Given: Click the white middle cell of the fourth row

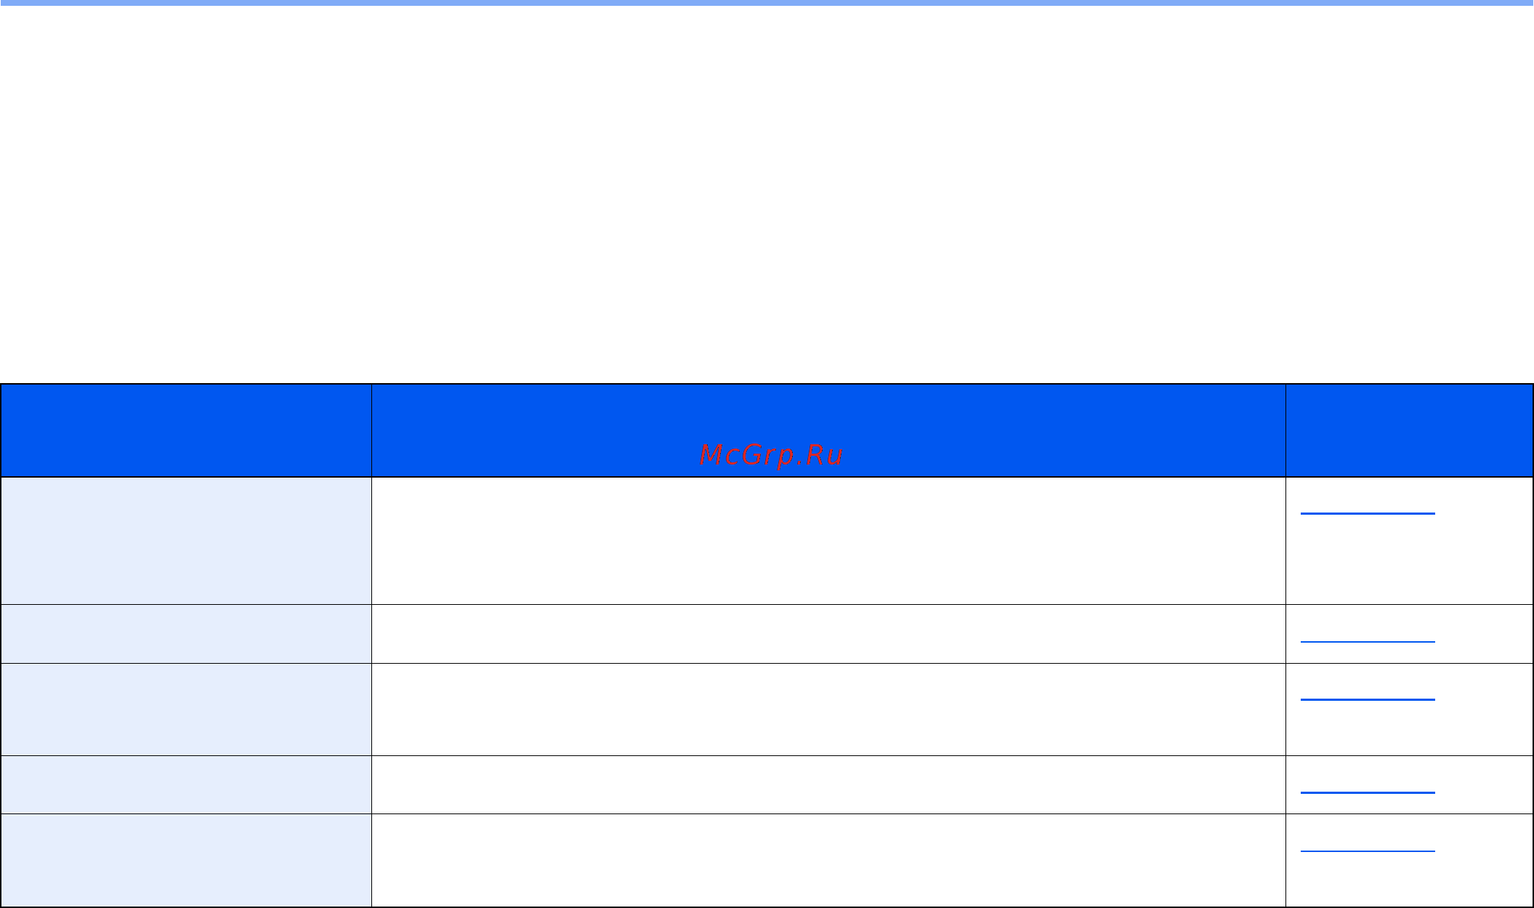Looking at the screenshot, I should pyautogui.click(x=828, y=784).
